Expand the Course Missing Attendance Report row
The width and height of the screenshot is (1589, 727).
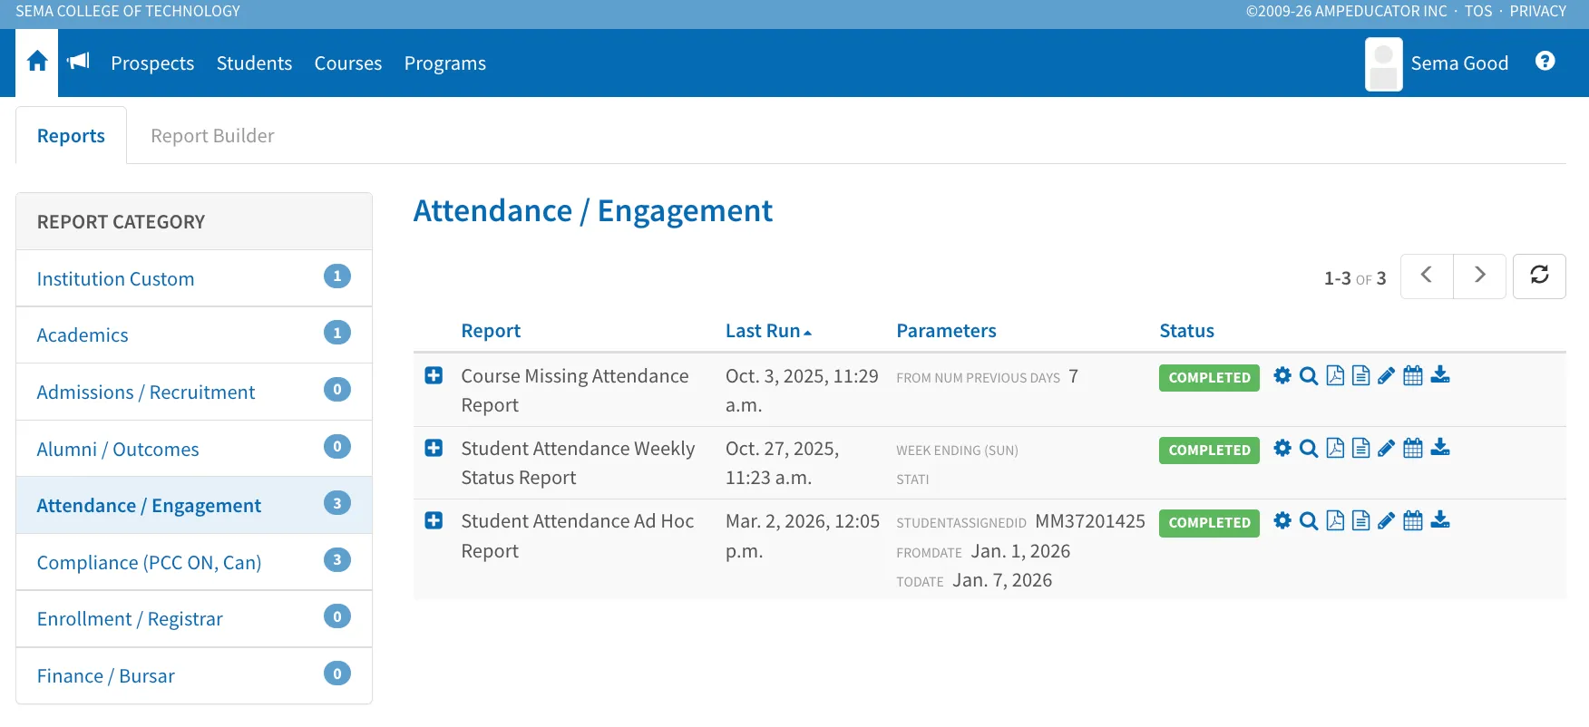[434, 375]
